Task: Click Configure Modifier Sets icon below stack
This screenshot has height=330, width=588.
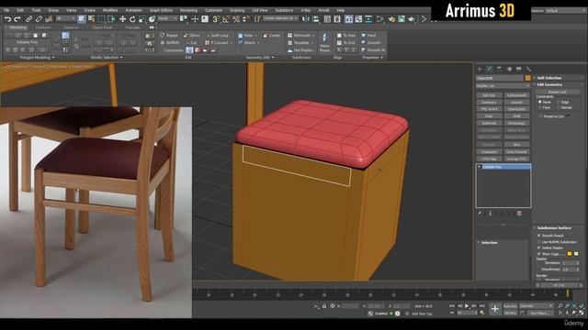Action: [x=519, y=214]
